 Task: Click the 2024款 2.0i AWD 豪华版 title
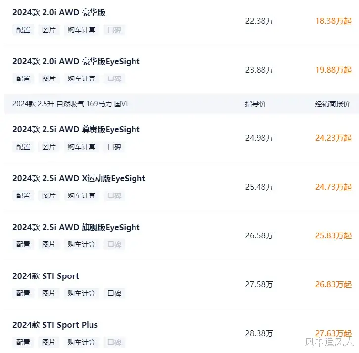tap(59, 12)
